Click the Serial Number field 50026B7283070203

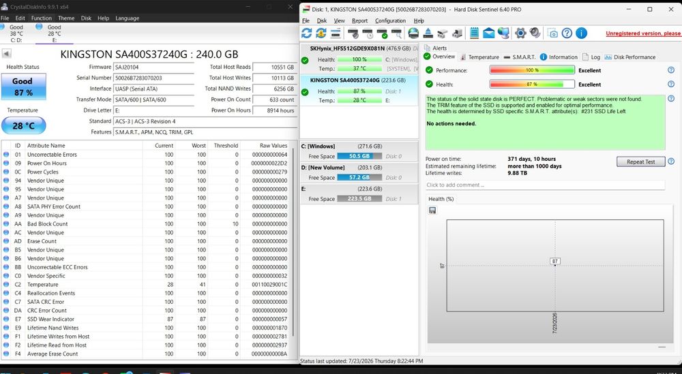(153, 78)
